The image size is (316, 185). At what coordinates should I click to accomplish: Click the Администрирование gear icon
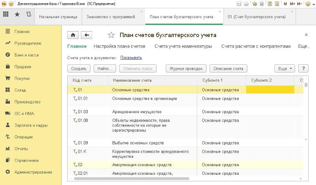click(8, 172)
